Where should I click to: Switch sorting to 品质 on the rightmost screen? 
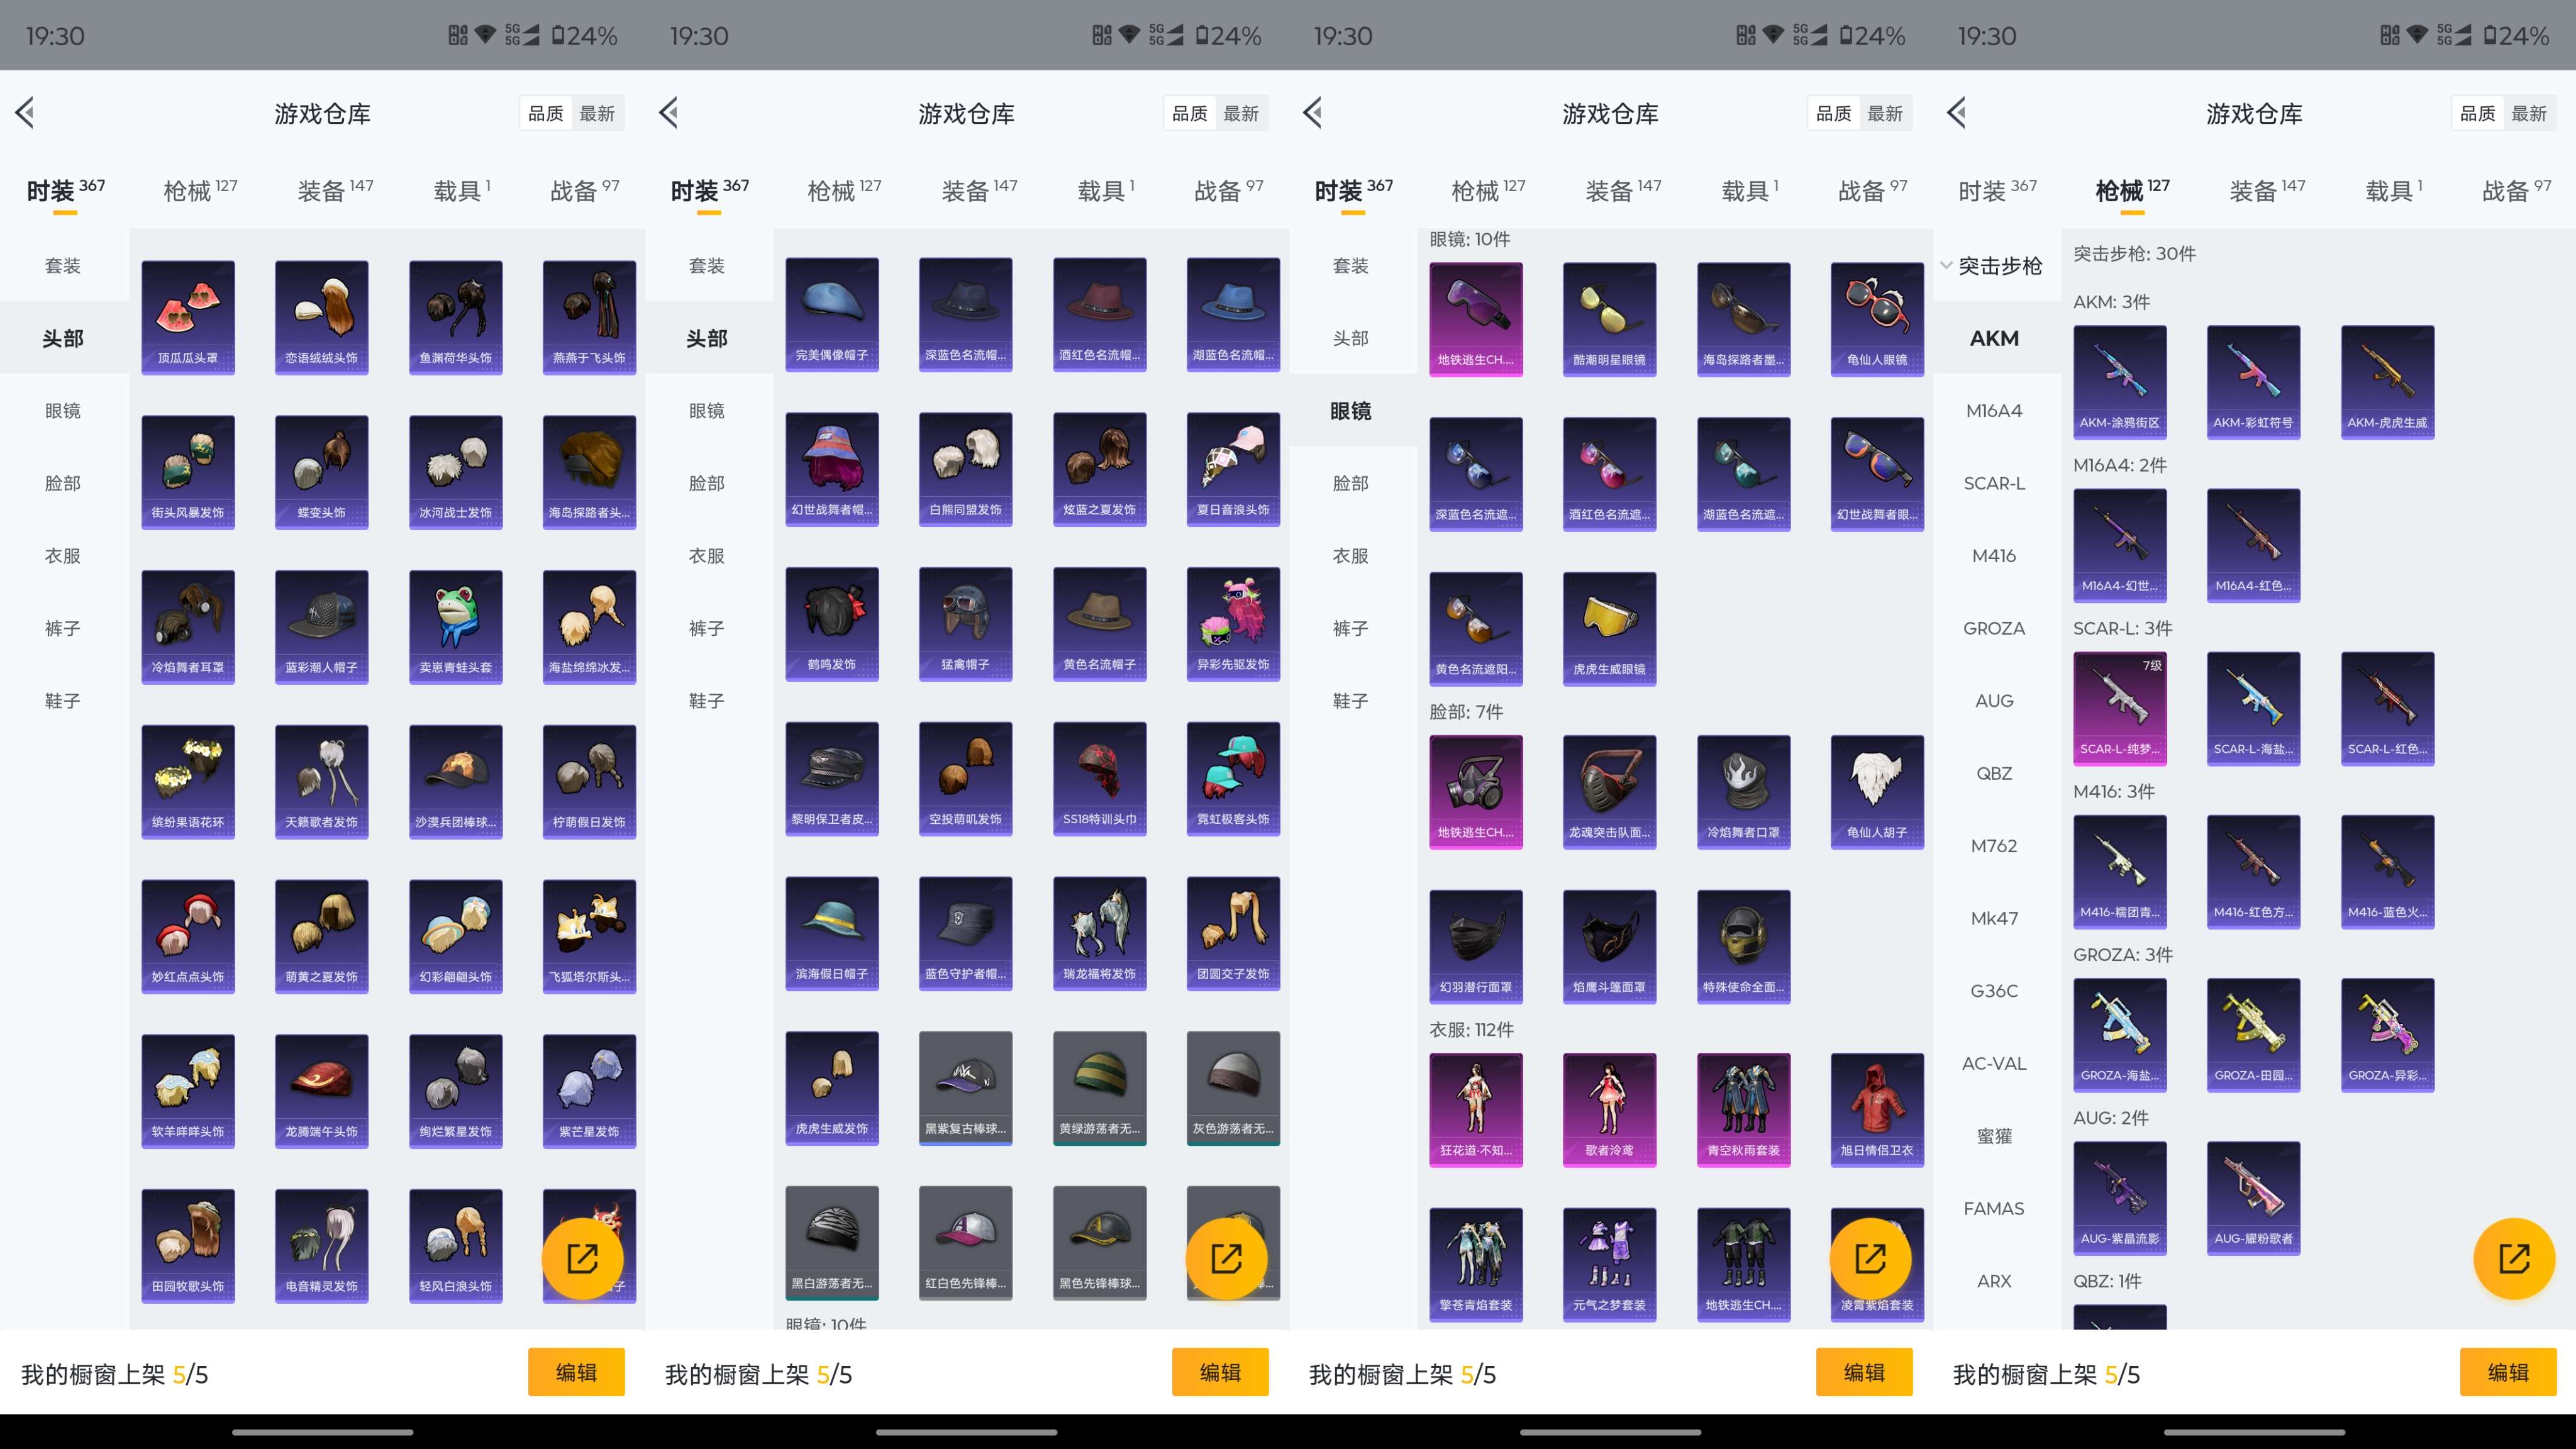[2478, 114]
